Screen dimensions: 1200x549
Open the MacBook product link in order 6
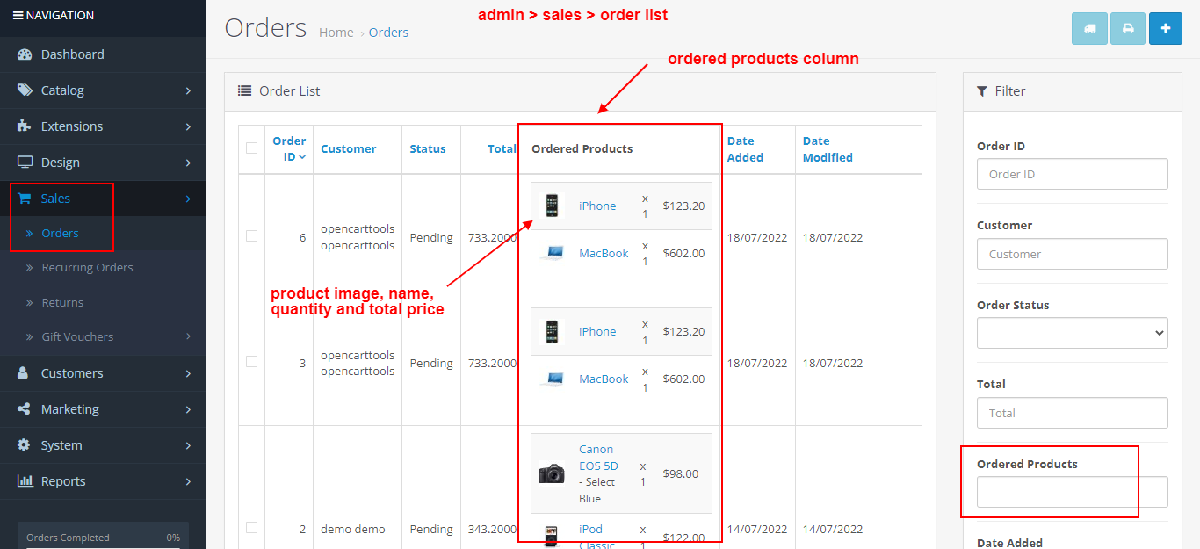pos(604,253)
